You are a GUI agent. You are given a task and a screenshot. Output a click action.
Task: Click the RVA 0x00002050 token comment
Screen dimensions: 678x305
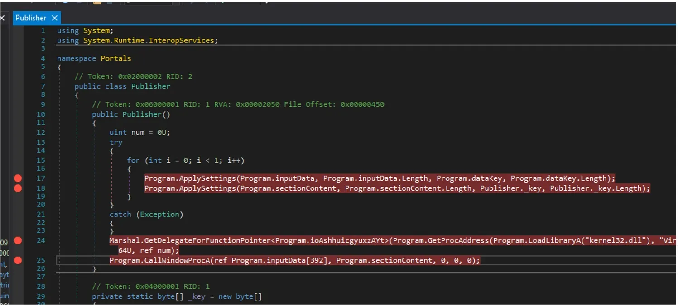(x=238, y=104)
